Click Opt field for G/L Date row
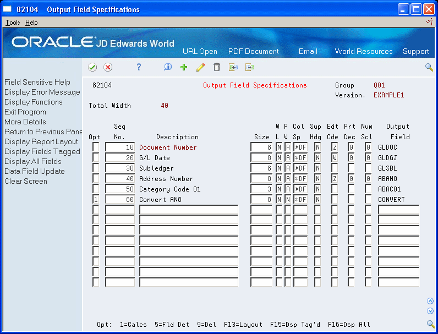438x334 pixels. tap(96, 157)
